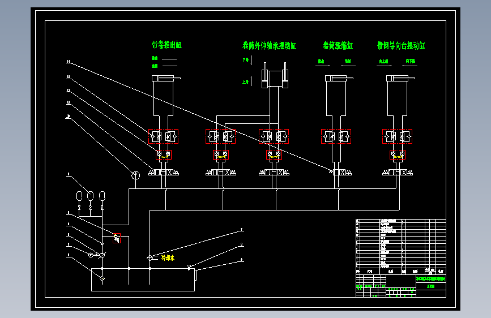The height and width of the screenshot is (318, 491).
Task: Select the parts list table in title block
Action: (x=401, y=247)
